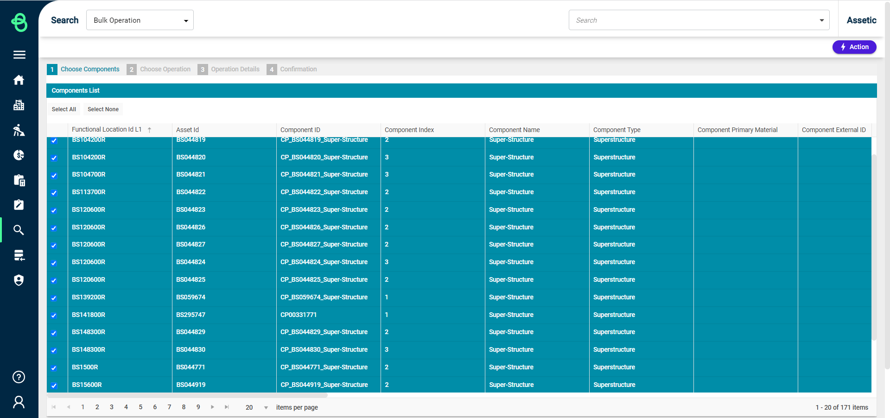The image size is (890, 418).
Task: Uncheck the row with Asset Id BS044829
Action: pos(54,333)
